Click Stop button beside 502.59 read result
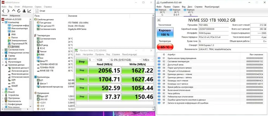The height and width of the screenshot is (116, 268). tap(82, 88)
